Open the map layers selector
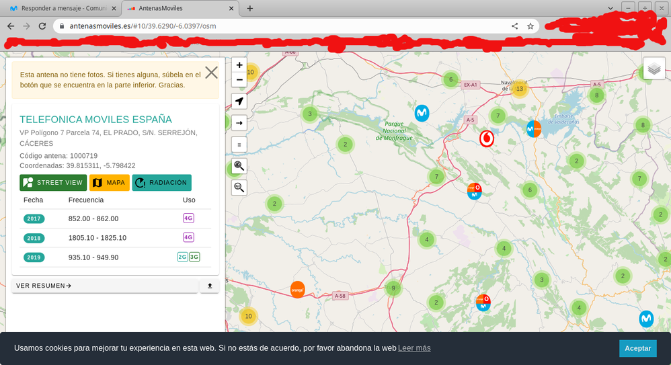 [x=654, y=69]
